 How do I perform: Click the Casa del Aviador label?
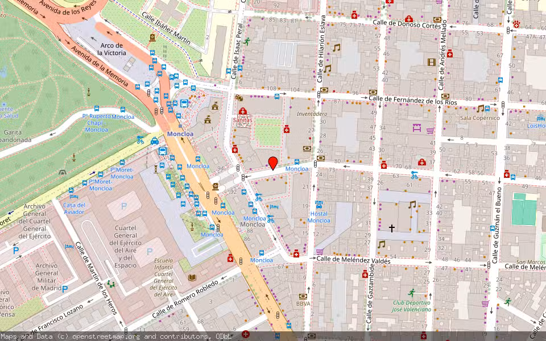pos(74,209)
